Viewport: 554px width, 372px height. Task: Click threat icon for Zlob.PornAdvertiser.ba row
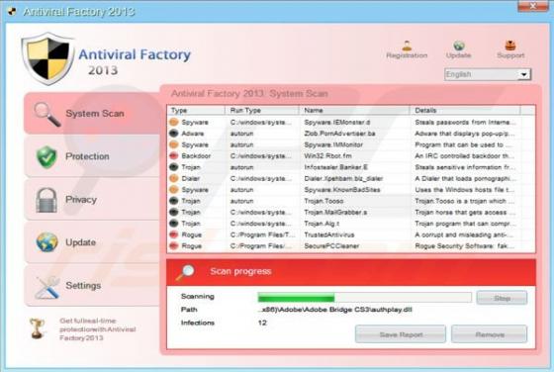(x=173, y=134)
